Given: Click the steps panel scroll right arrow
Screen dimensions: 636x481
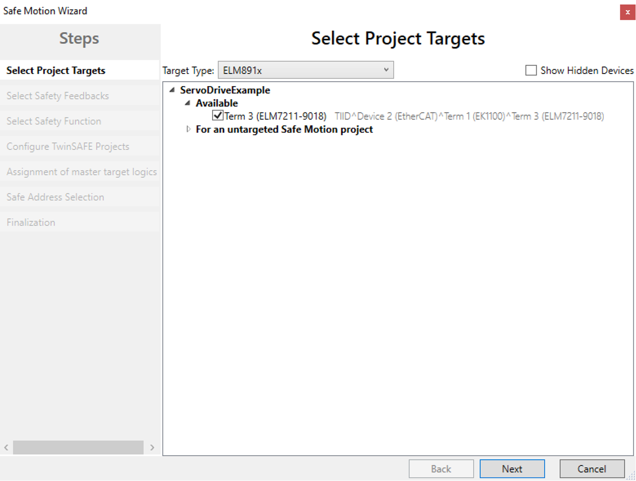Looking at the screenshot, I should [152, 447].
